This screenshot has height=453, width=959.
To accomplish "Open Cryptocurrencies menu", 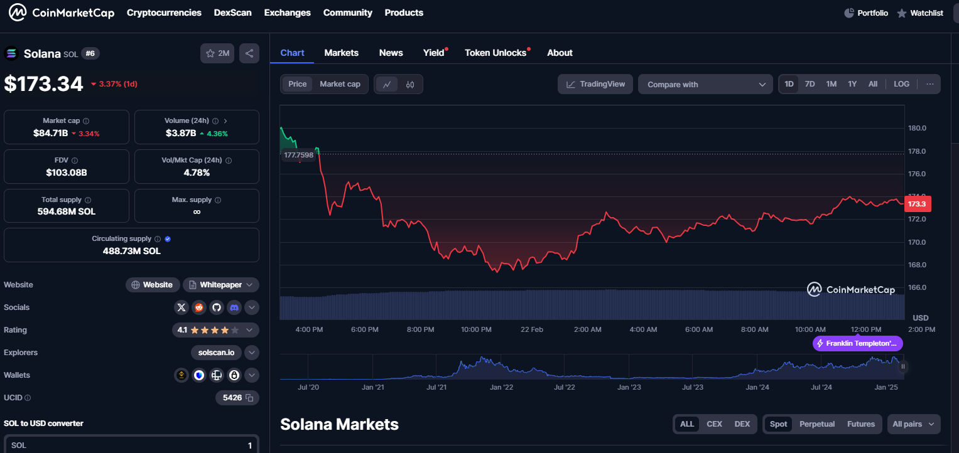I will [x=164, y=13].
